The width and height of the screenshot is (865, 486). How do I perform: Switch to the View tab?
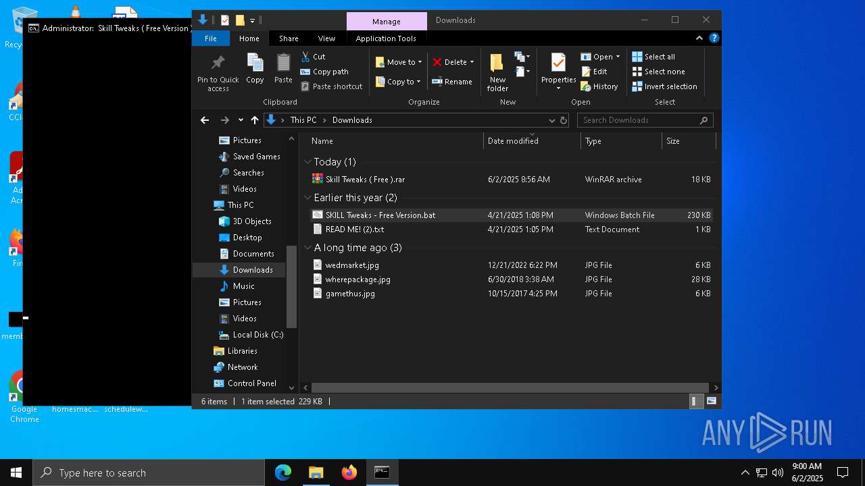pos(326,38)
